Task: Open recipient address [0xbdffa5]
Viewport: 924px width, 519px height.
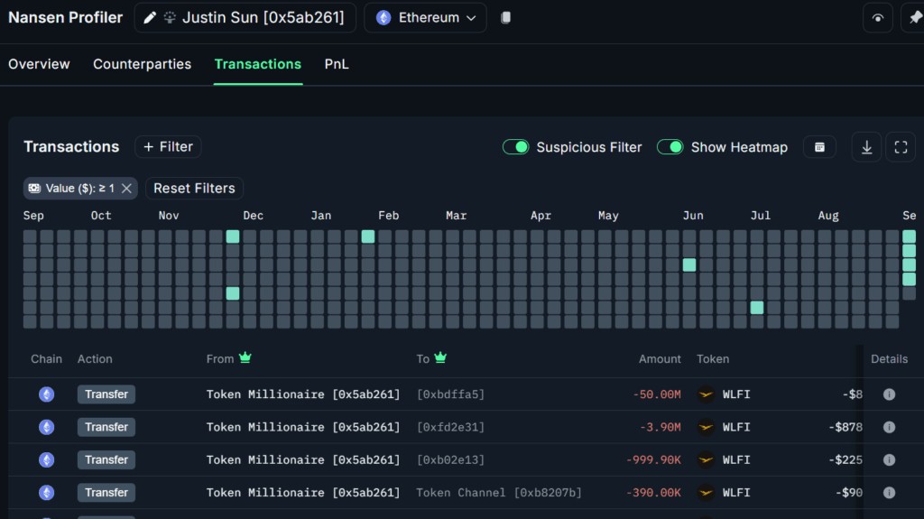Action: click(450, 394)
